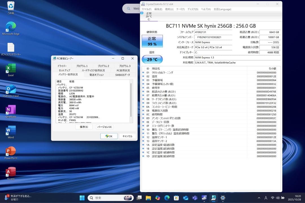The image size is (305, 203).
Task: Click the 保存(S) button in PC情報ビューアー
Action: point(84,127)
